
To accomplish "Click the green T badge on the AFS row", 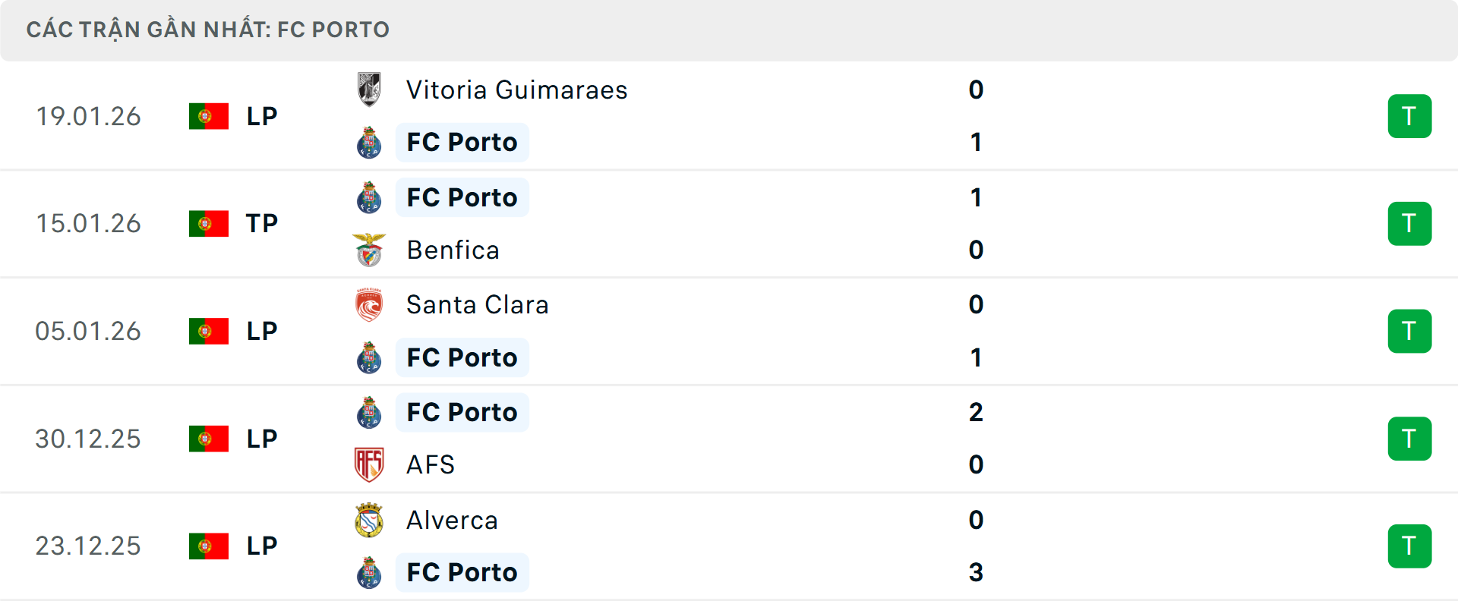I will (1410, 438).
